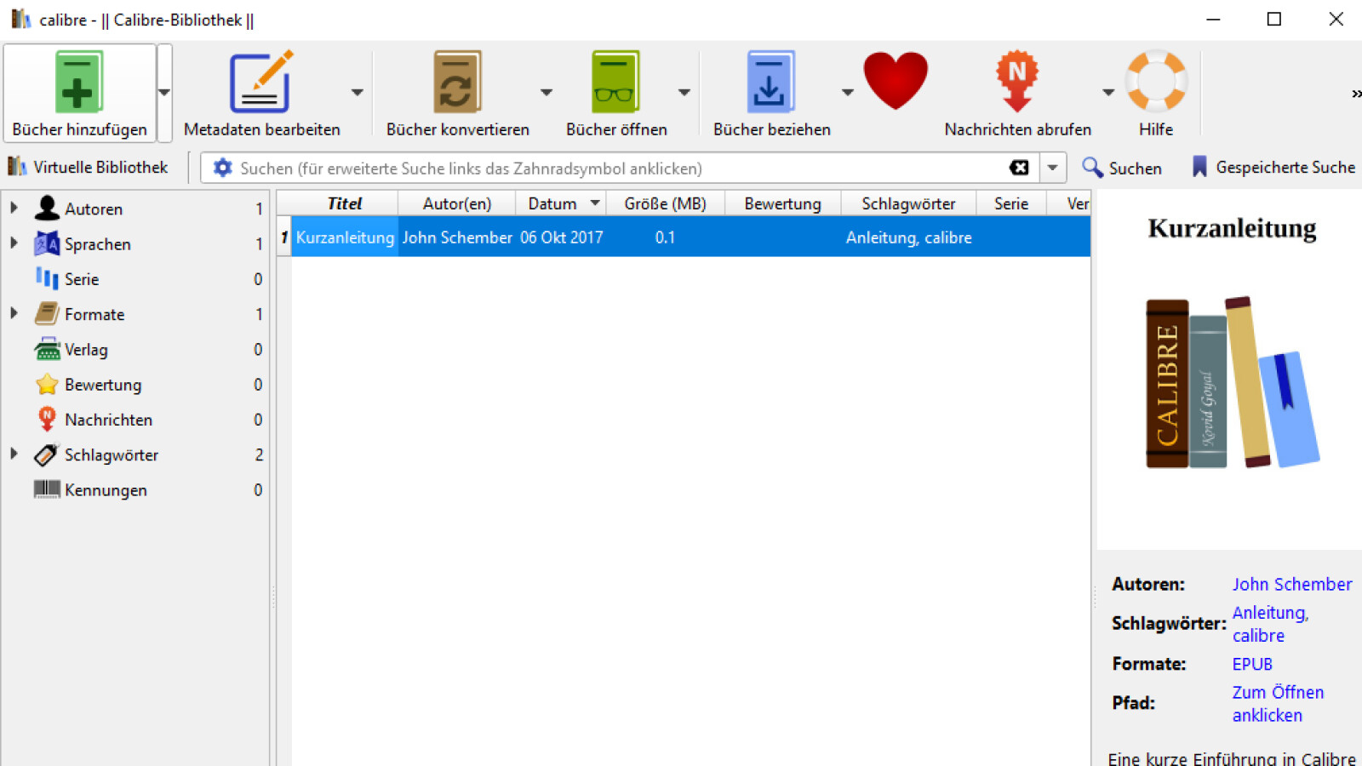Sort by Autor(en) column header
The width and height of the screenshot is (1362, 766).
457,203
